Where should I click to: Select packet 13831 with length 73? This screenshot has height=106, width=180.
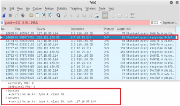pyautogui.click(x=88, y=74)
